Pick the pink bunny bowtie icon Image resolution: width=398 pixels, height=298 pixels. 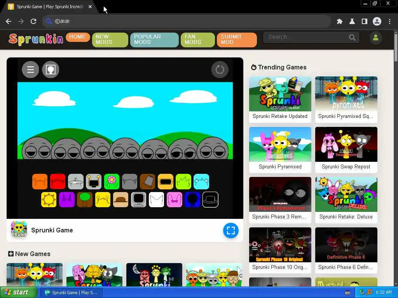coord(175,199)
